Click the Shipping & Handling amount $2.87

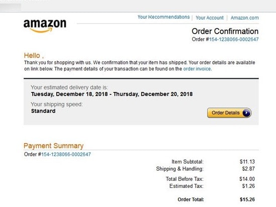248,169
